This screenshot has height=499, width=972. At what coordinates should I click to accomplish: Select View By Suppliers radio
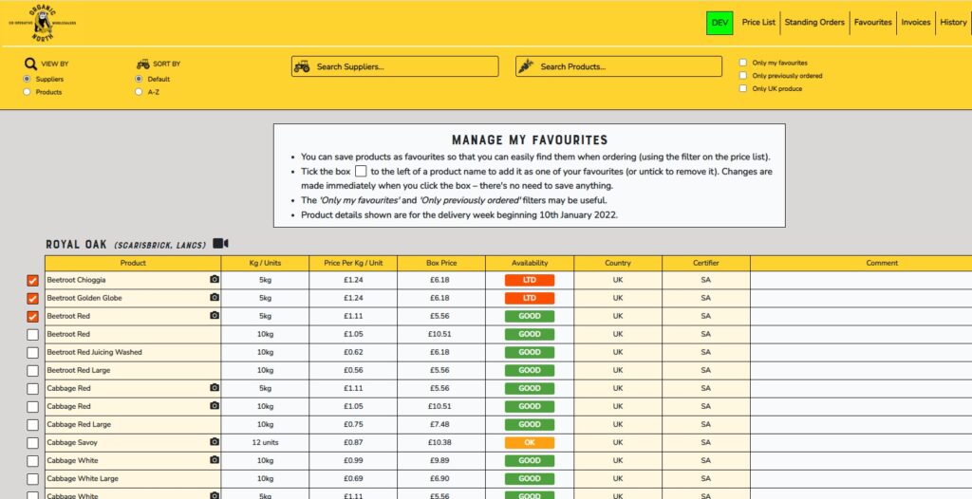point(27,79)
